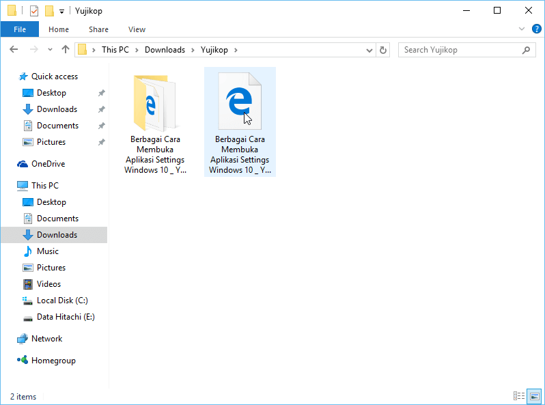Image resolution: width=545 pixels, height=405 pixels.
Task: Open the Share ribbon tab
Action: click(x=98, y=29)
